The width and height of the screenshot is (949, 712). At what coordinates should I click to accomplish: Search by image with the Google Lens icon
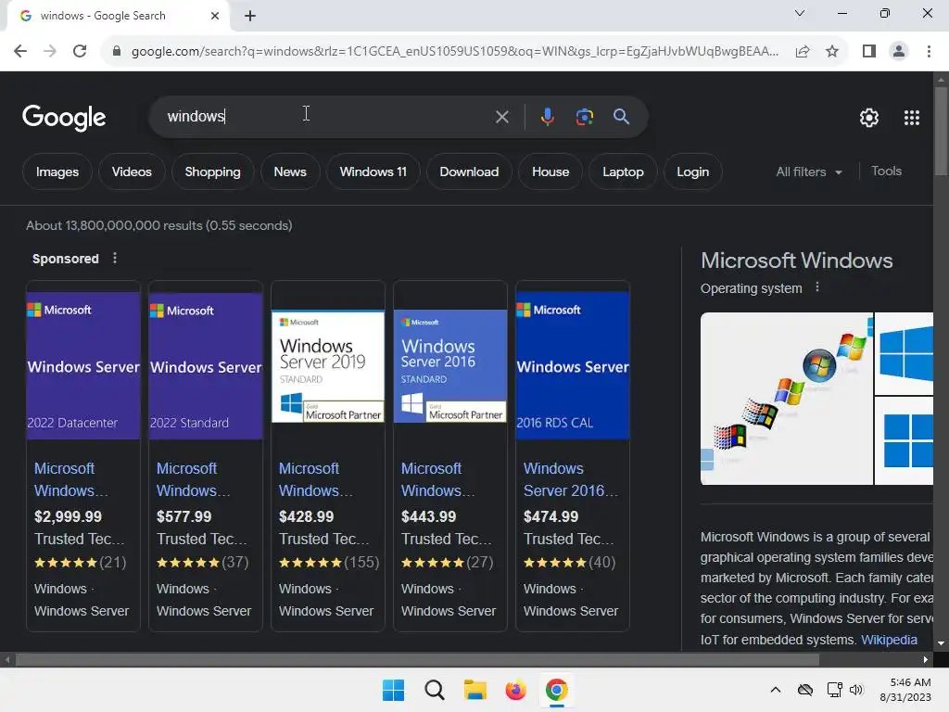(x=584, y=116)
